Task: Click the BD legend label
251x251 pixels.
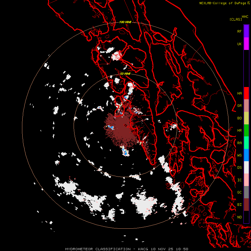Action: (239, 118)
